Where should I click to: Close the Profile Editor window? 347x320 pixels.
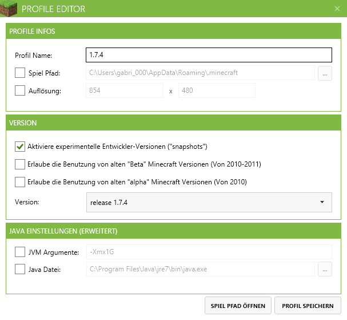[x=337, y=9]
